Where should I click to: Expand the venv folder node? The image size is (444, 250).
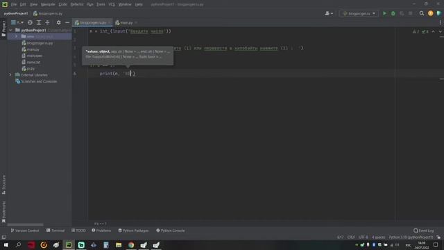click(x=16, y=37)
